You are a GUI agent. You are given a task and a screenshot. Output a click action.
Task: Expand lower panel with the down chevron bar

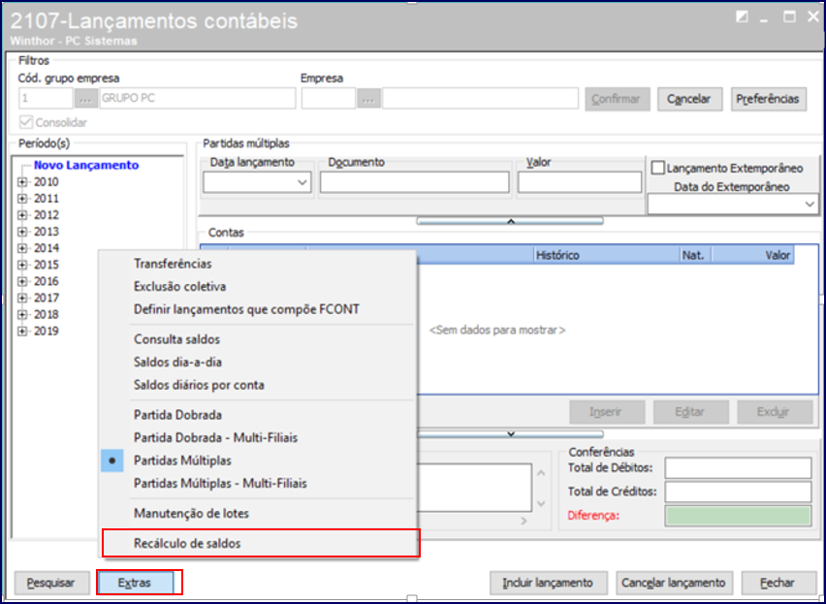click(510, 434)
